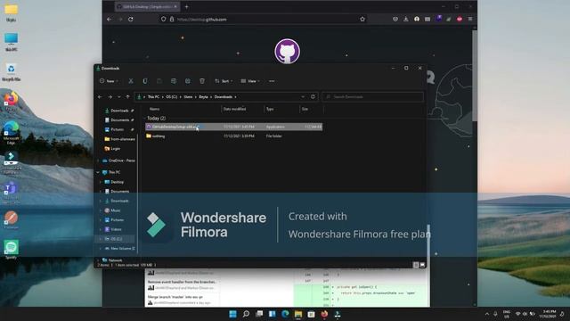Screen dimensions: 570x321
Task: Click the Share icon in Explorer toolbar
Action: coord(188,81)
